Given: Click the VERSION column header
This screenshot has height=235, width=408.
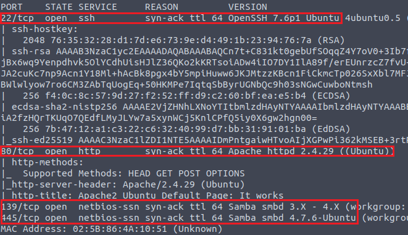Looking at the screenshot, I should coord(248,7).
